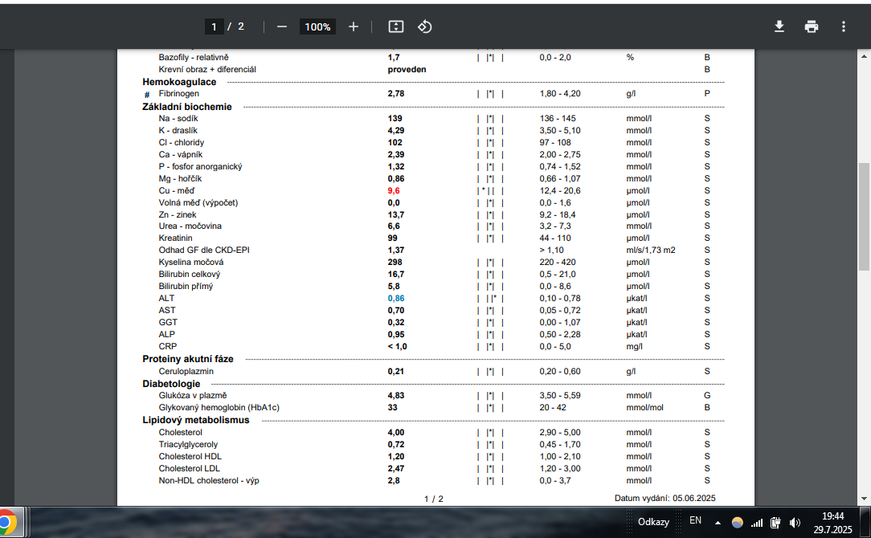
Task: Zoom out the PDF with the minus button
Action: [282, 26]
